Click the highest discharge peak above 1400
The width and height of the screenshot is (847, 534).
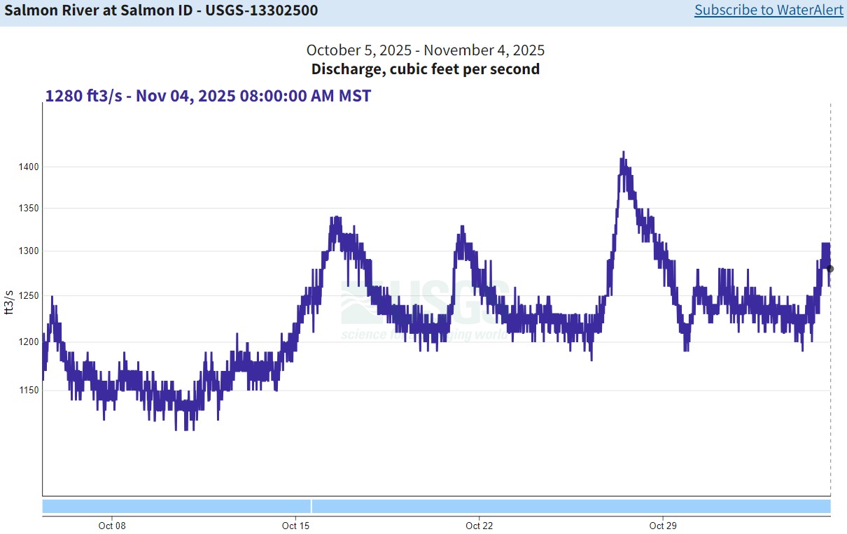[x=623, y=154]
